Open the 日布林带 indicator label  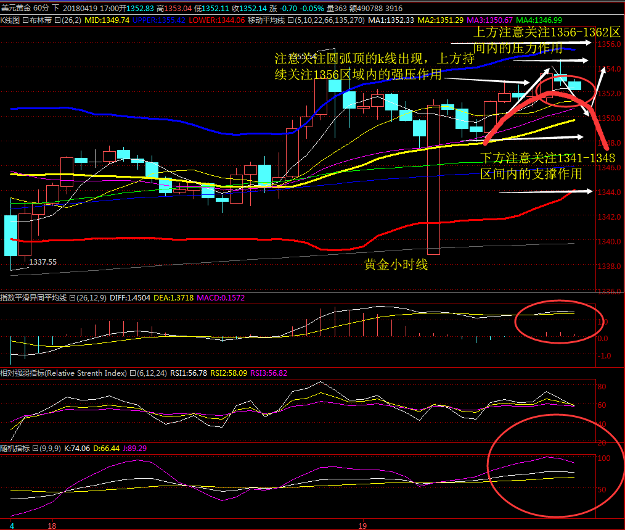(38, 20)
